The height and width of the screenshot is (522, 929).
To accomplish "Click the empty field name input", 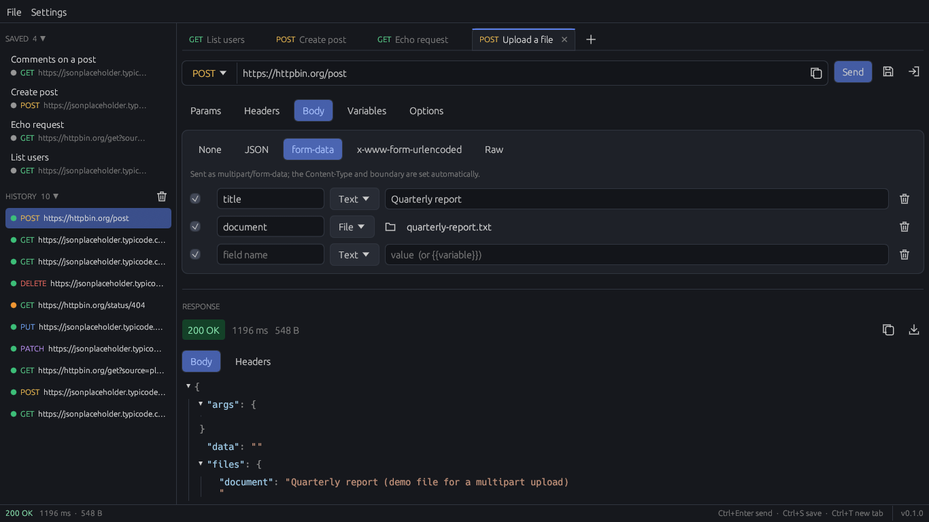I will [271, 255].
